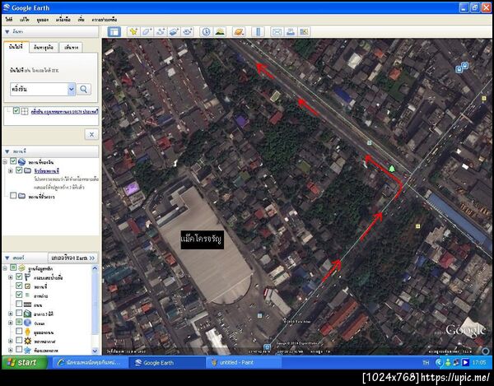Collapse the Layers panel header triangle
The width and height of the screenshot is (494, 386).
click(7, 258)
